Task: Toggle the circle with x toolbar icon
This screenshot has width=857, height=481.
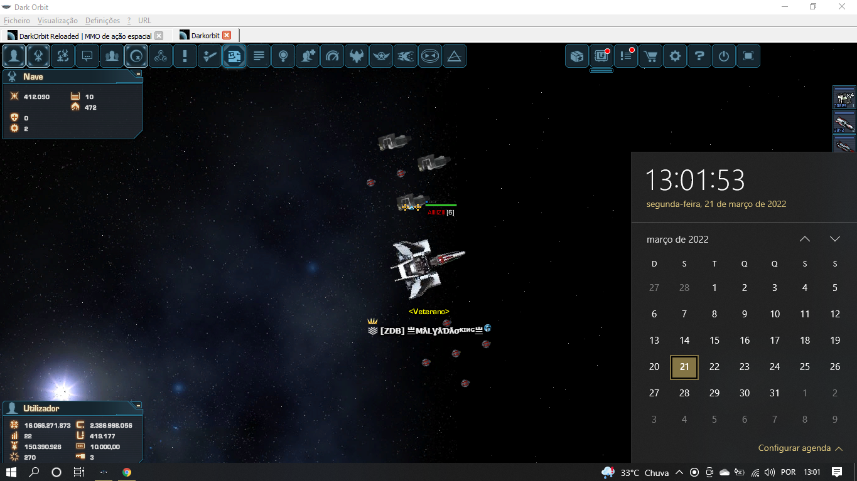Action: point(136,56)
